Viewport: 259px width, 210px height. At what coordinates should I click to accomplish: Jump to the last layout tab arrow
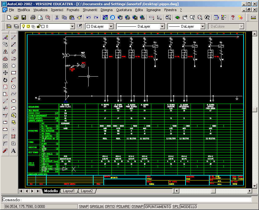click(x=38, y=191)
